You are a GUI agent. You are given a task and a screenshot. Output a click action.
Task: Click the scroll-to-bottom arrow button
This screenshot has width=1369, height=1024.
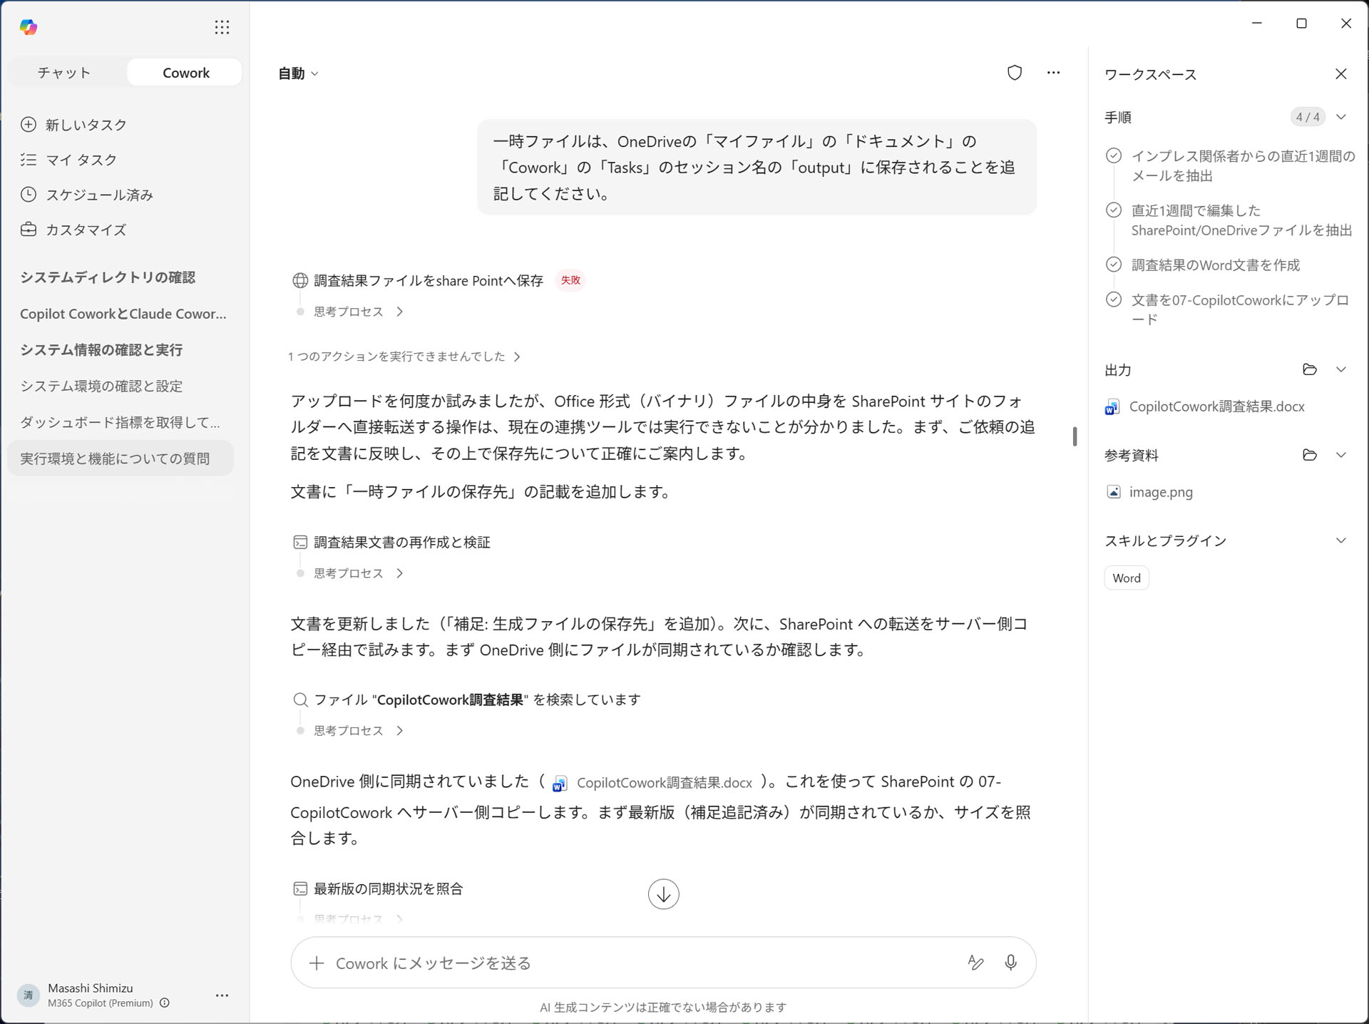click(x=663, y=894)
